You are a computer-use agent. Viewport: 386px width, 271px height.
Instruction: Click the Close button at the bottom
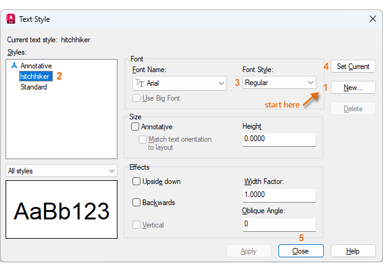(x=301, y=251)
